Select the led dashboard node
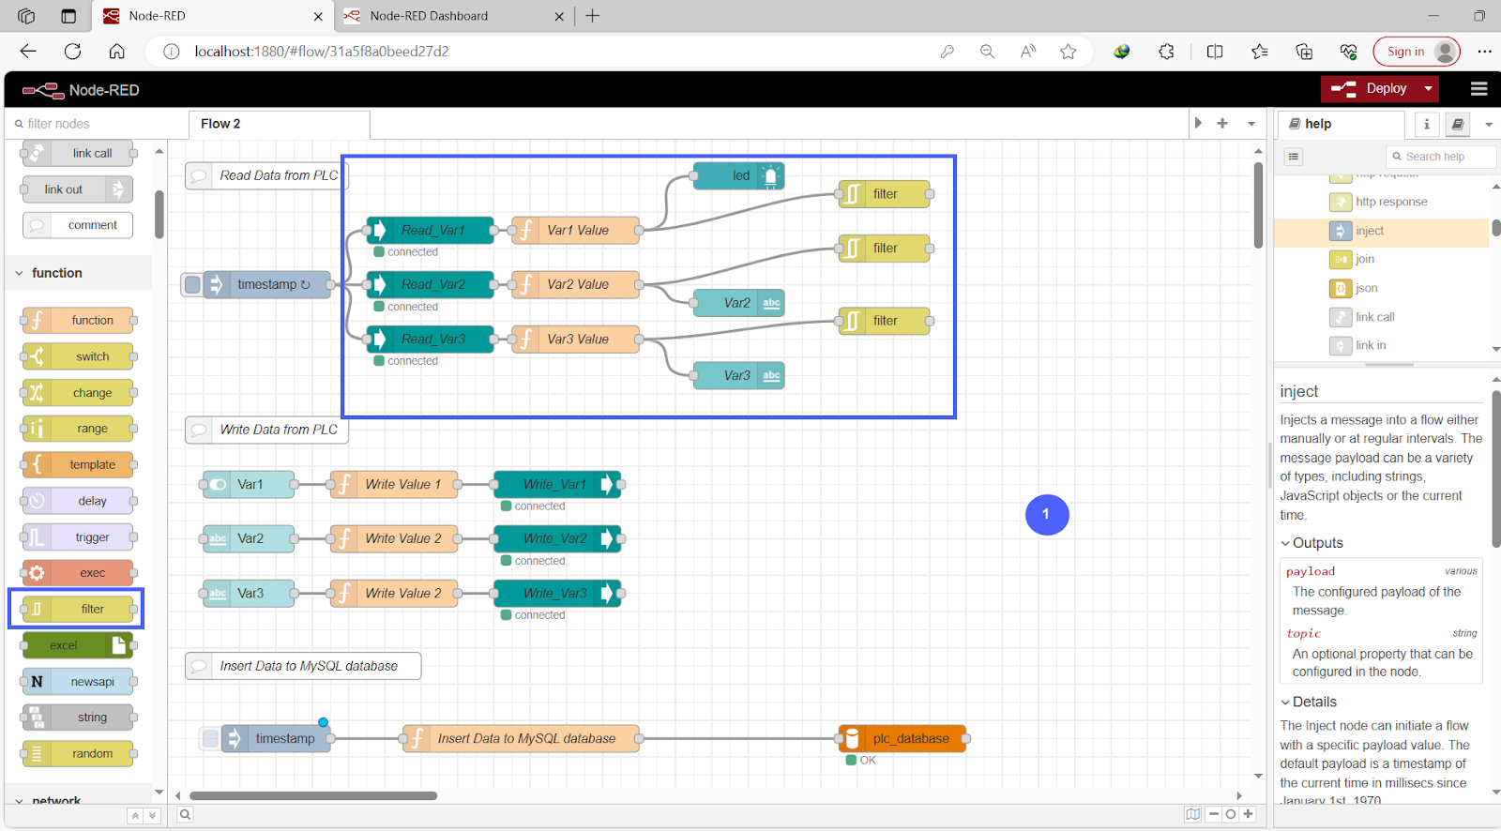 pyautogui.click(x=738, y=175)
